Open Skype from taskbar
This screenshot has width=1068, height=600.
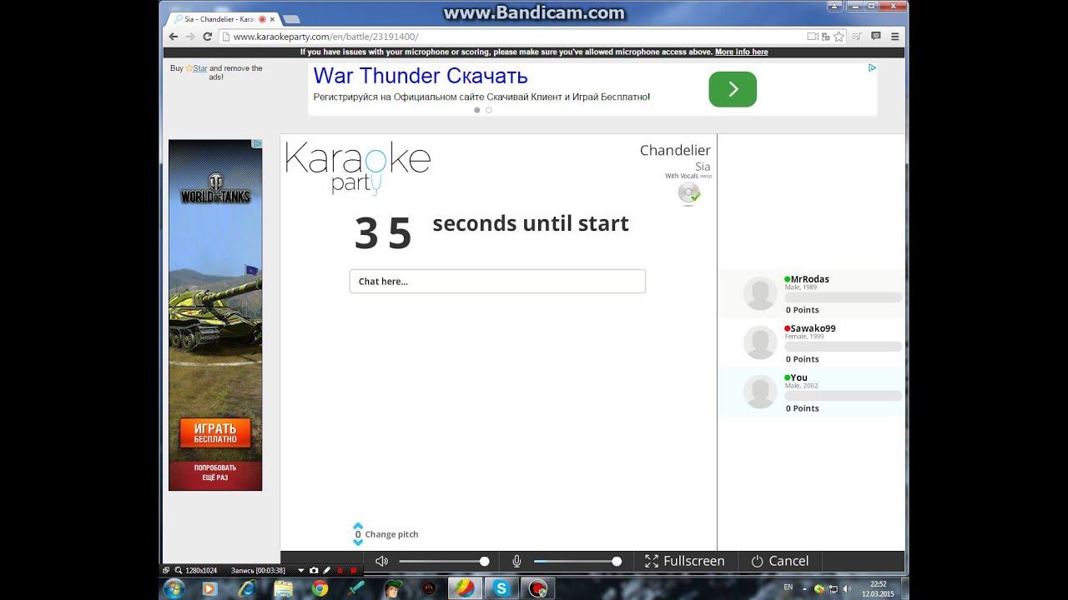[501, 588]
